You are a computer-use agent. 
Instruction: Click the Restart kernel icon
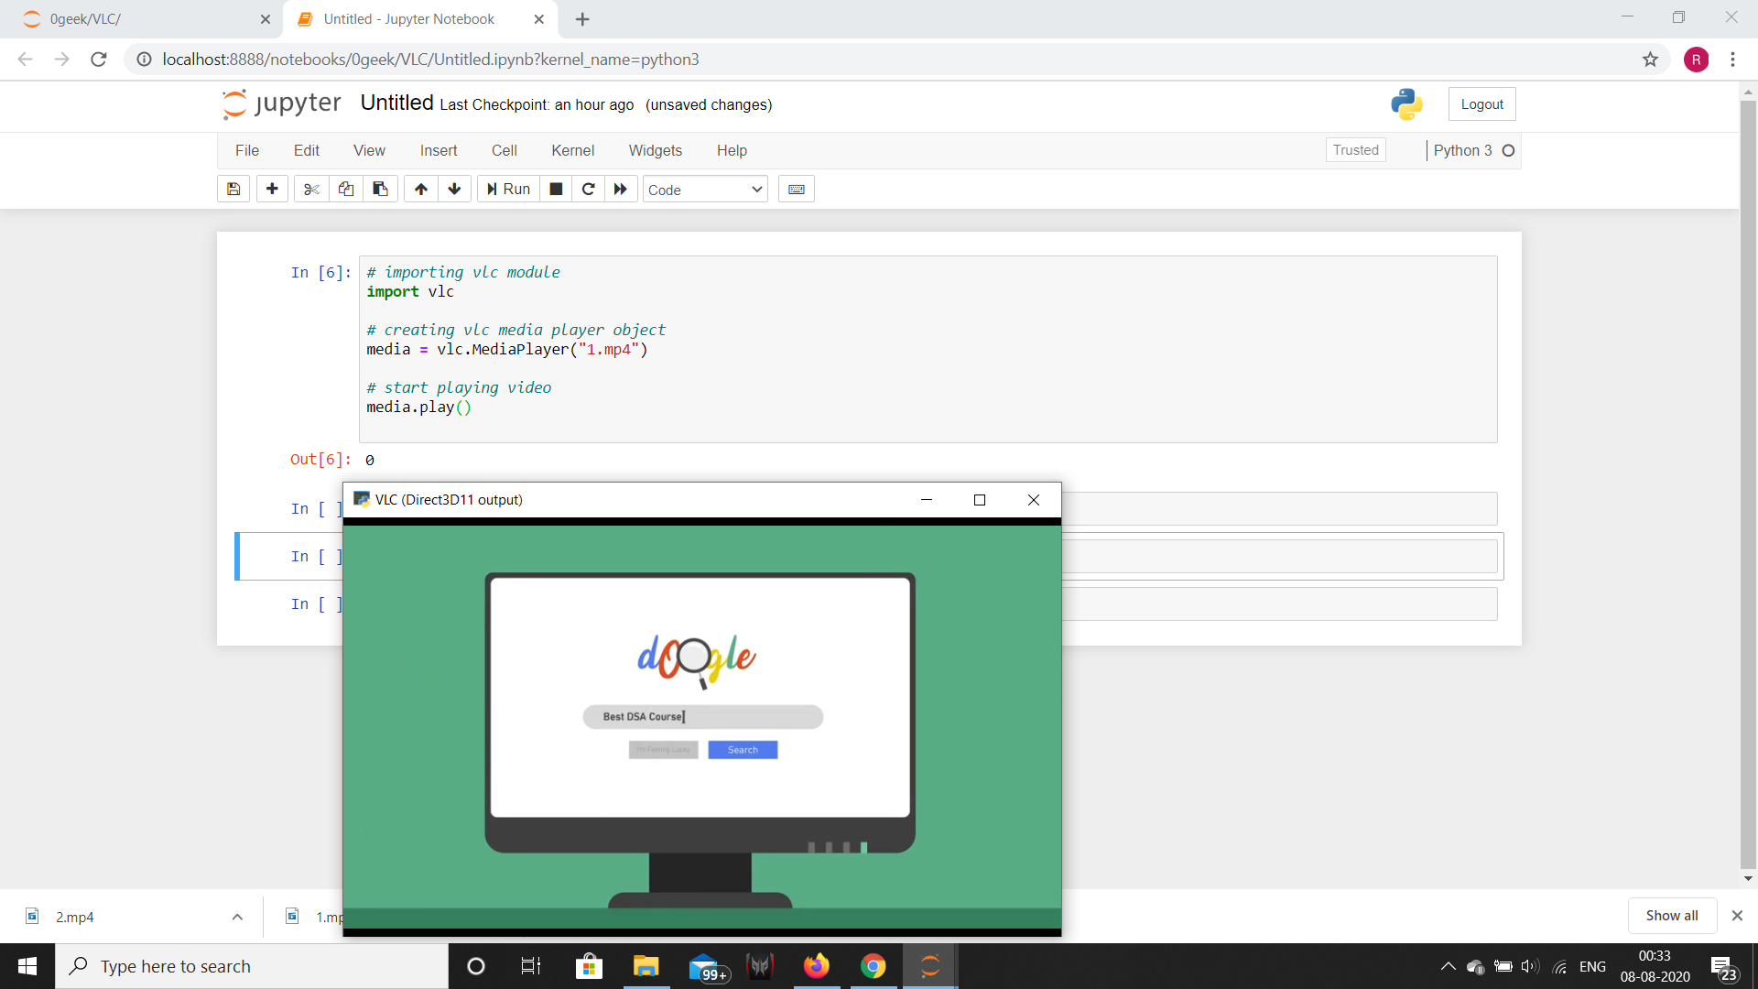(x=587, y=189)
